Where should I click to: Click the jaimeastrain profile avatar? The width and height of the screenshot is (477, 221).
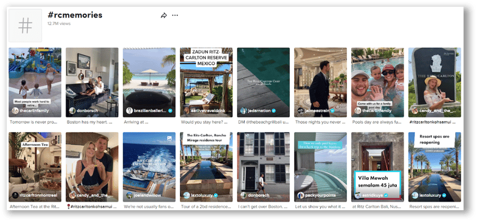(x=301, y=111)
